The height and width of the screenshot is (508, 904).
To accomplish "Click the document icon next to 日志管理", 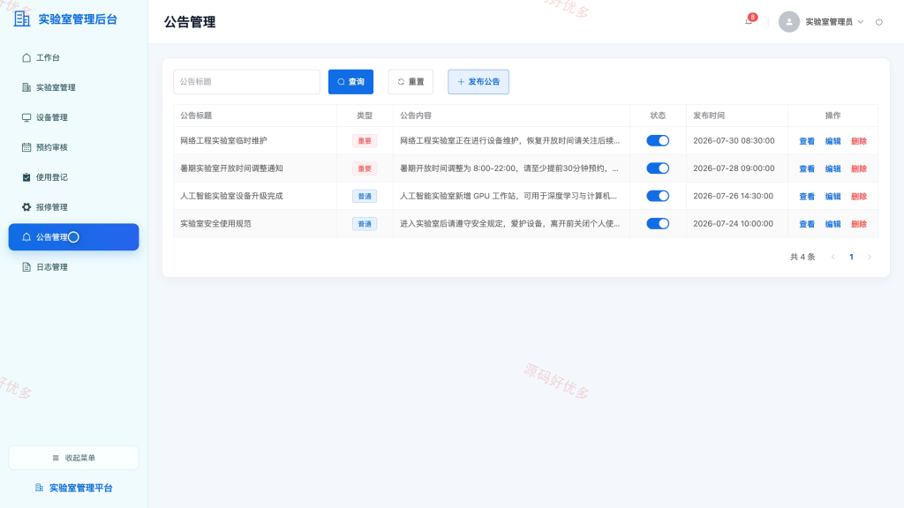I will (26, 267).
